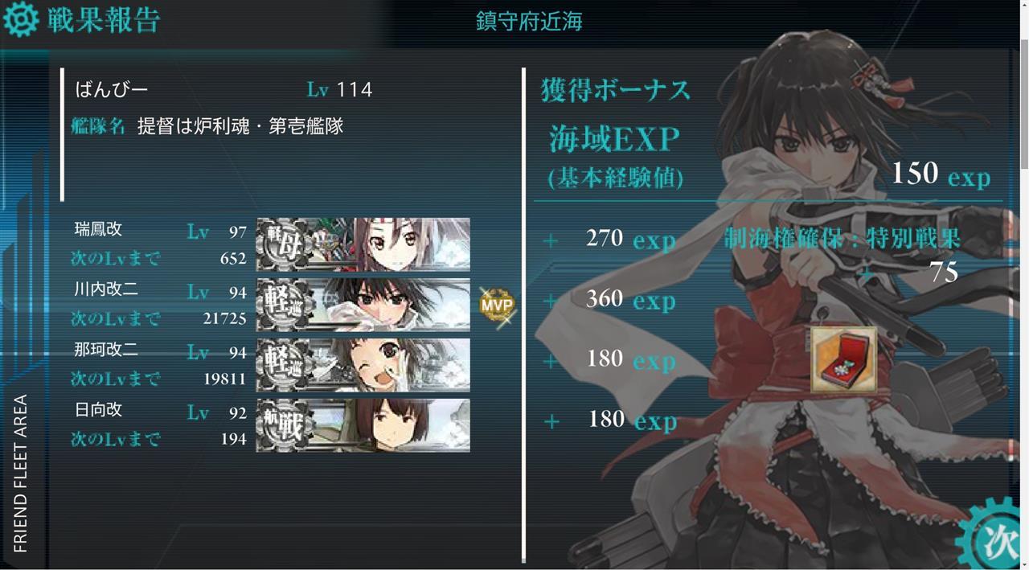Select the 那珂改二 ship portrait banner
Image resolution: width=1029 pixels, height=570 pixels.
(x=363, y=365)
